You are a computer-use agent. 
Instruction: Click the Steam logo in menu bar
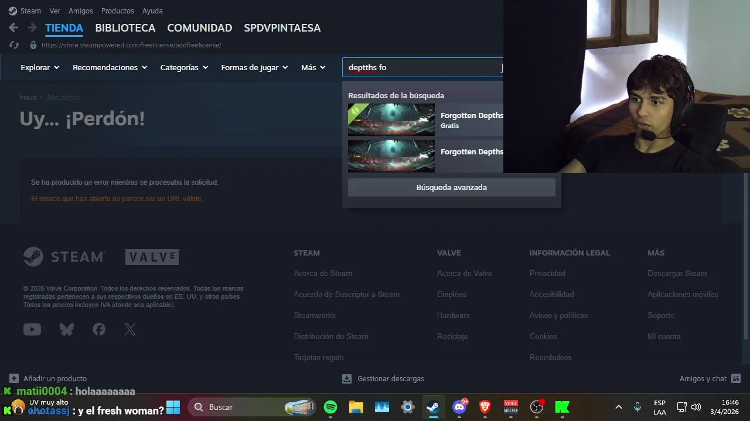[13, 11]
